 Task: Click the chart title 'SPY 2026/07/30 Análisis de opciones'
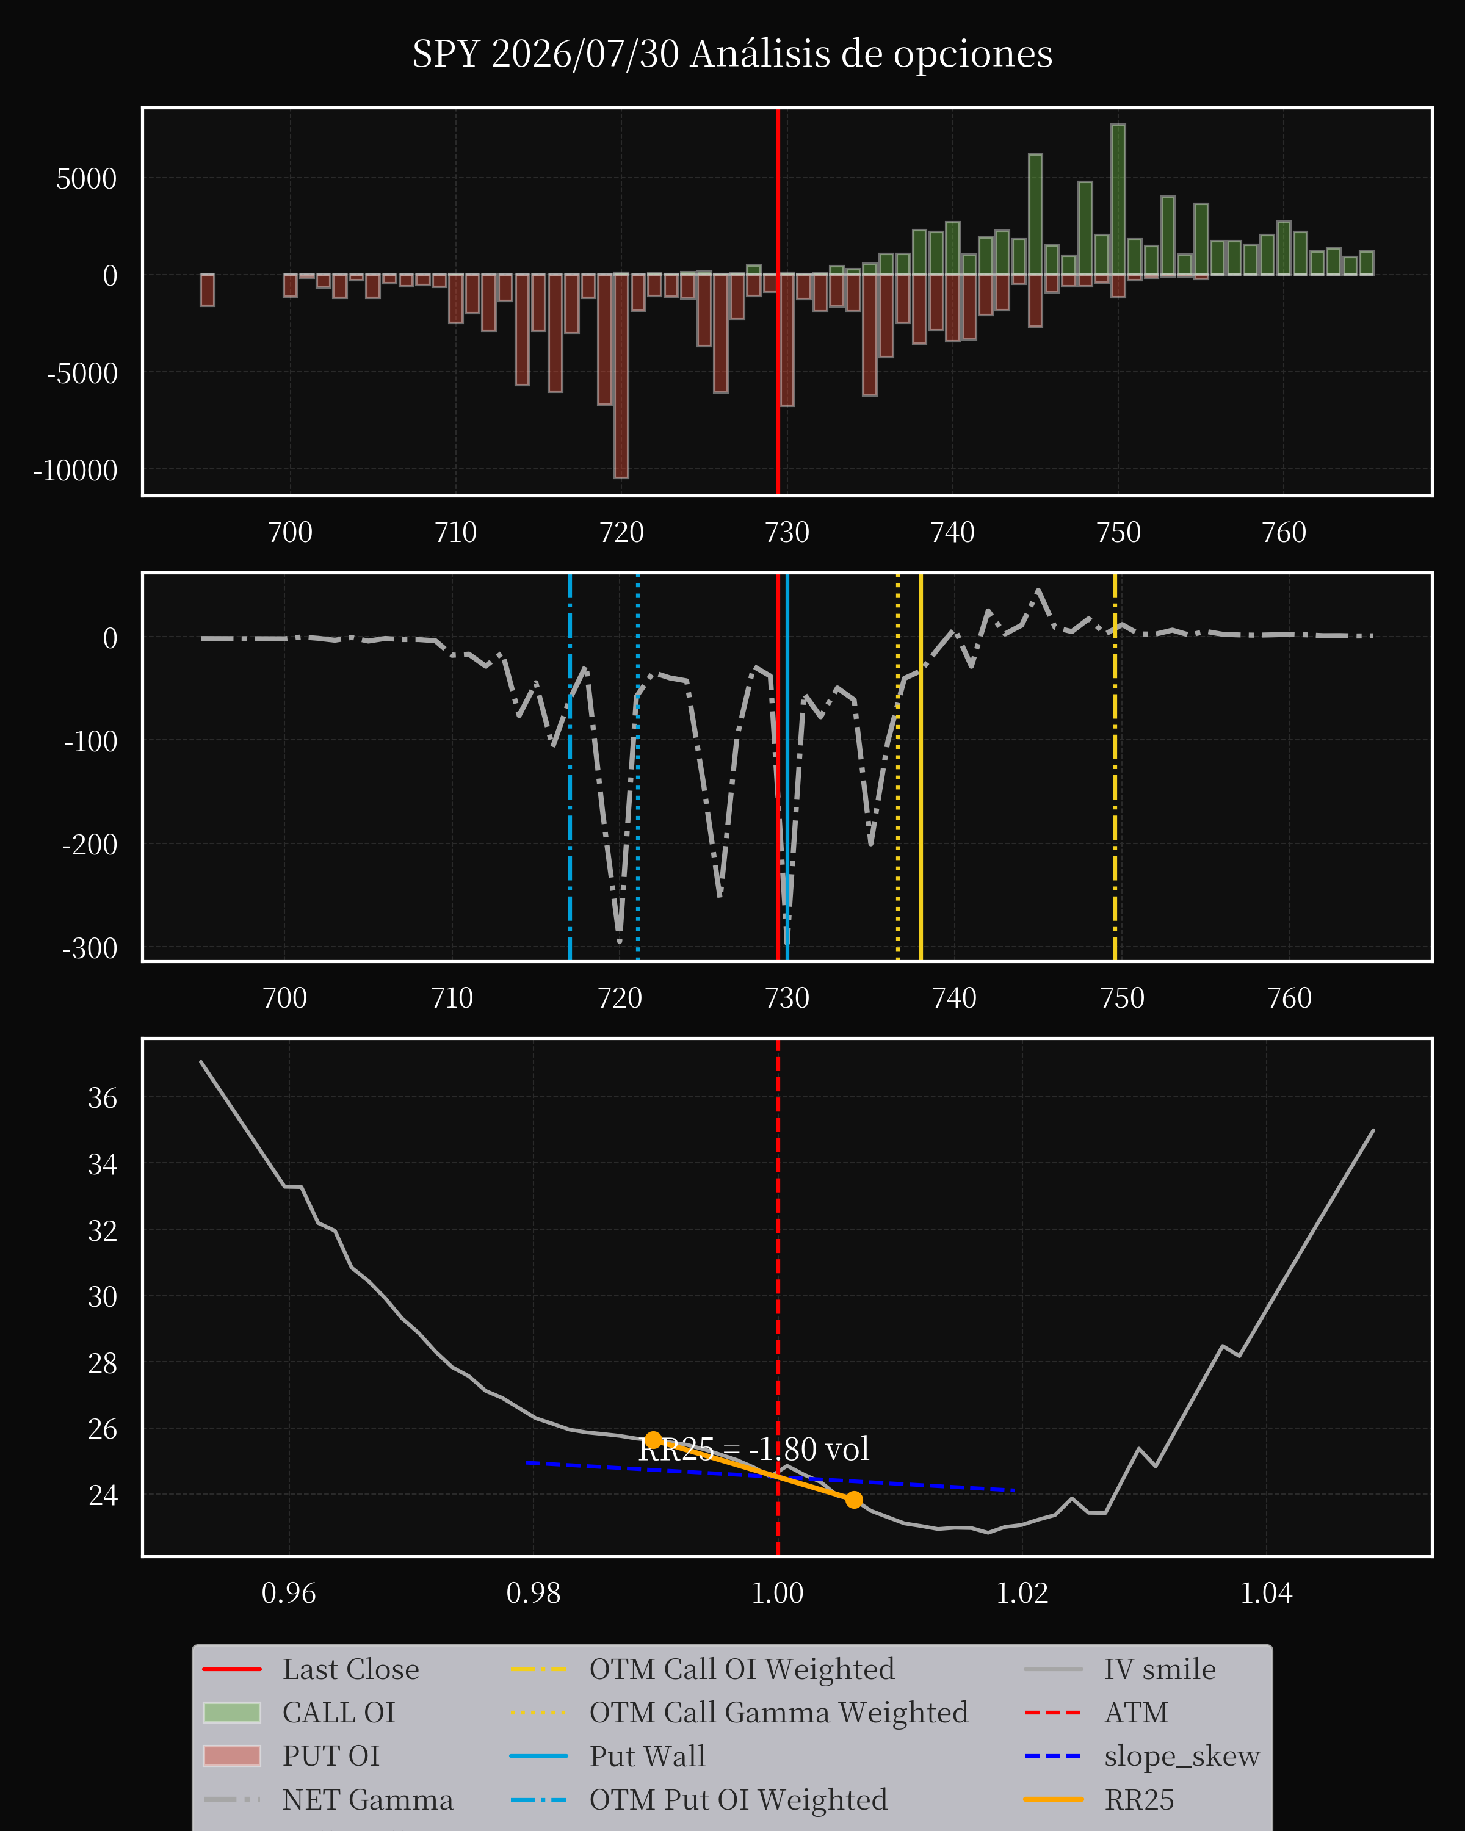pos(732,54)
